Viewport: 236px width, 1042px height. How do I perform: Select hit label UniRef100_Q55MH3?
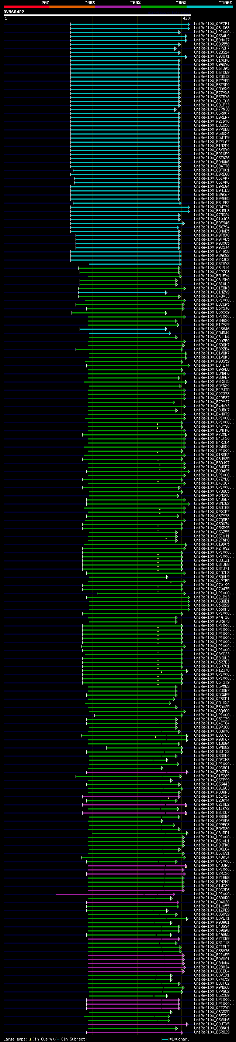(x=211, y=609)
